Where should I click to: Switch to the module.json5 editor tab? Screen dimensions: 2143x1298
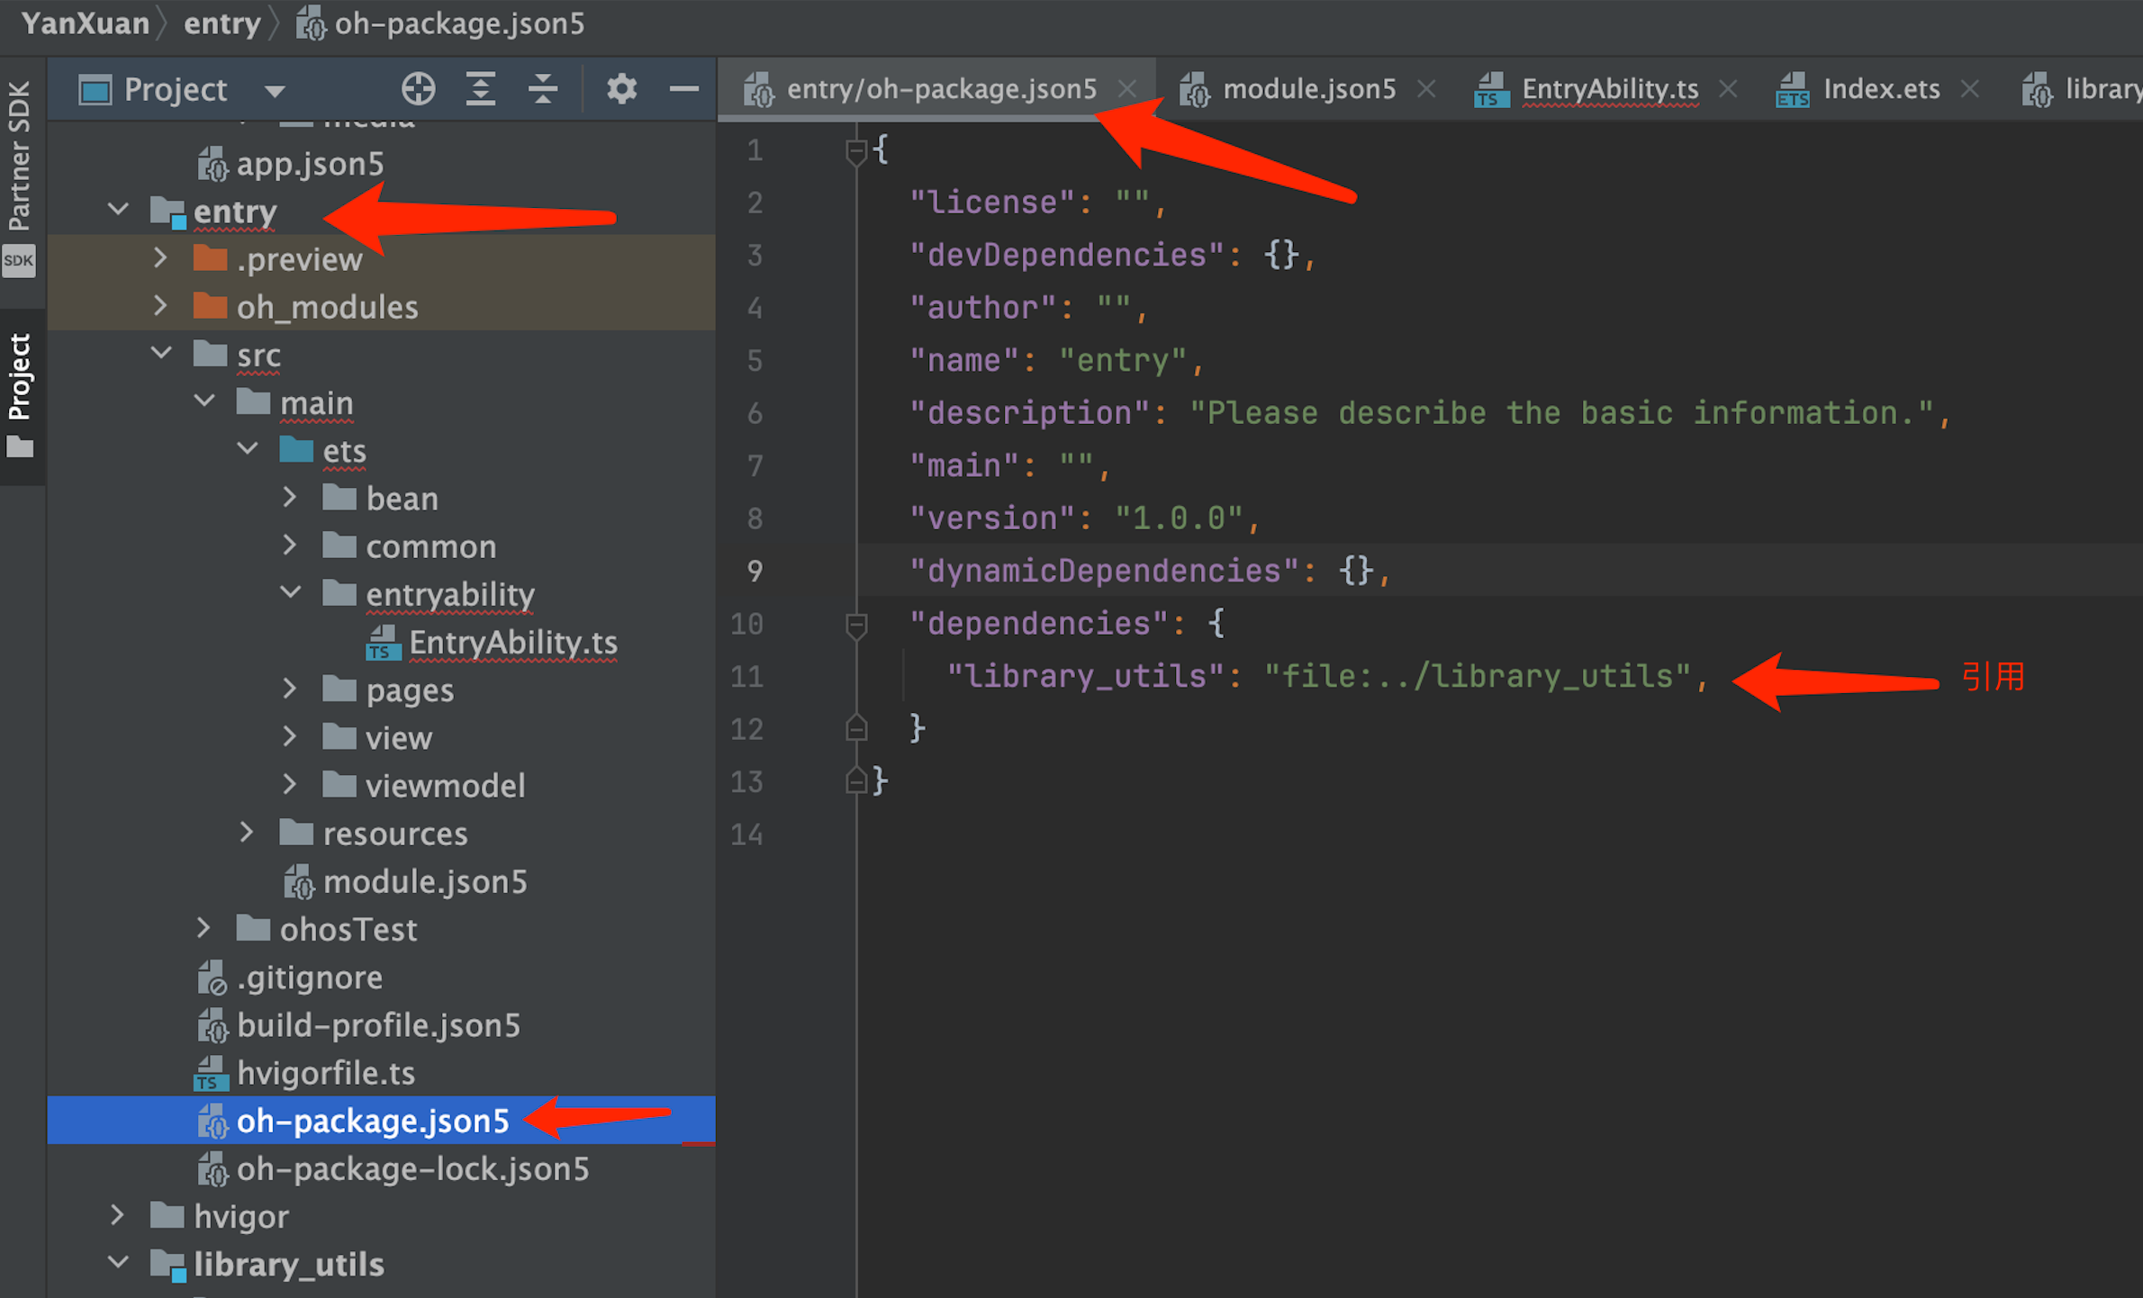click(1308, 89)
